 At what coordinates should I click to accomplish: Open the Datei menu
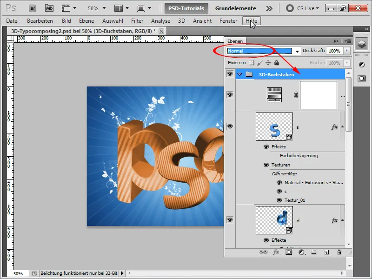click(13, 21)
